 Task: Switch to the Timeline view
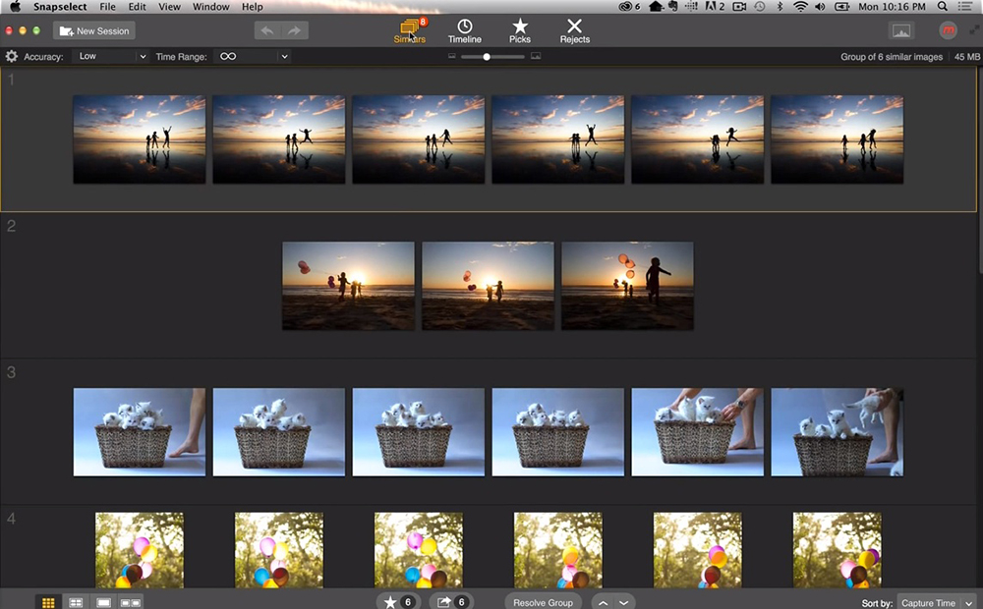point(465,30)
